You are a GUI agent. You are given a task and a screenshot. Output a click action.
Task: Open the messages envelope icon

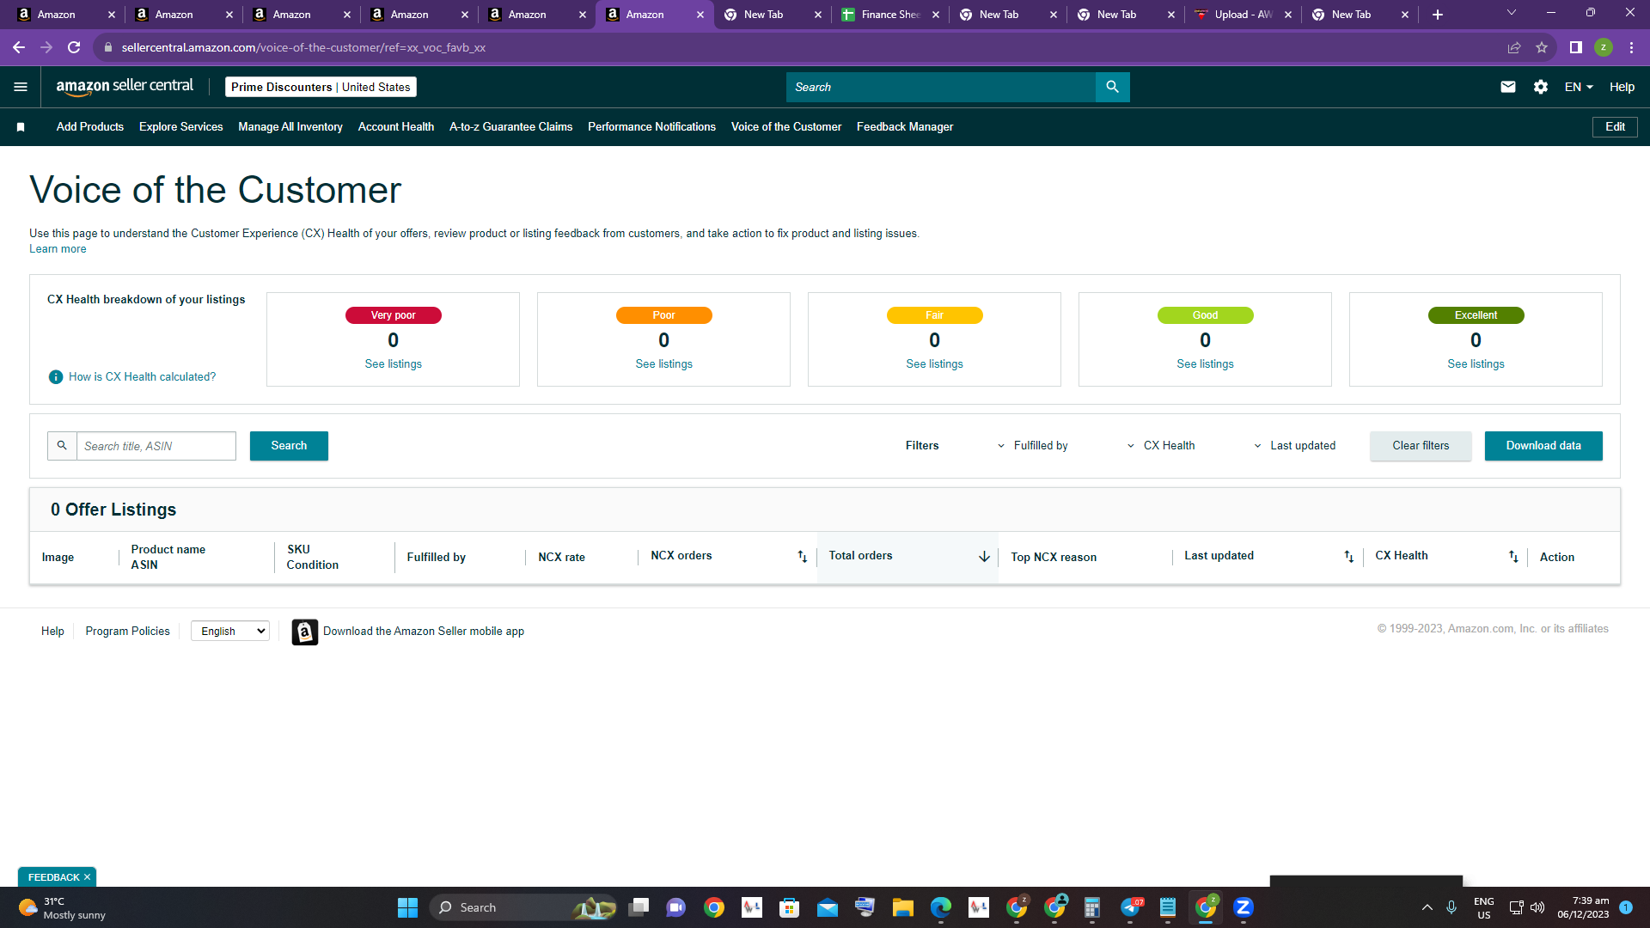[1507, 87]
